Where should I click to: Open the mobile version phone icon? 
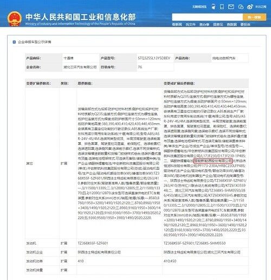(222, 7)
